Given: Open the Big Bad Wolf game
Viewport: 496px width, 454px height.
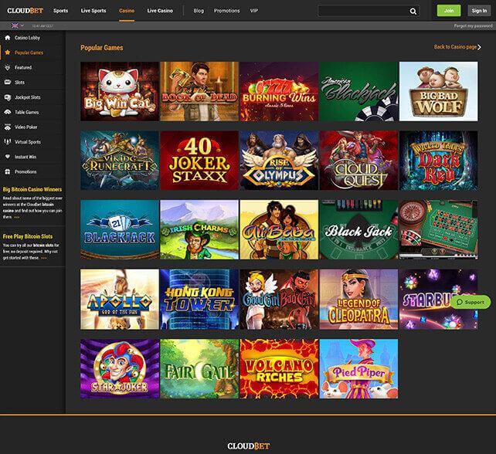Looking at the screenshot, I should pos(438,91).
